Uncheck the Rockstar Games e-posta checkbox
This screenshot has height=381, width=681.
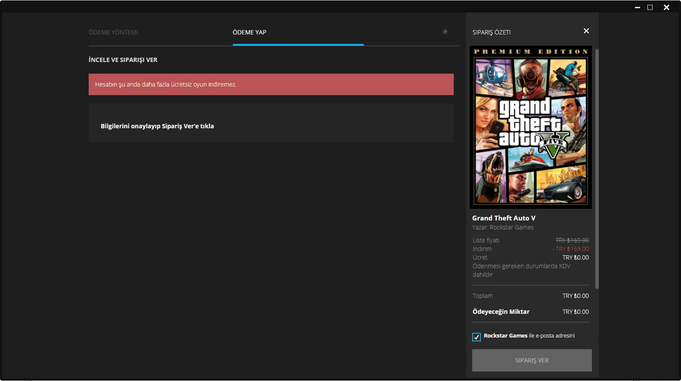tap(477, 337)
